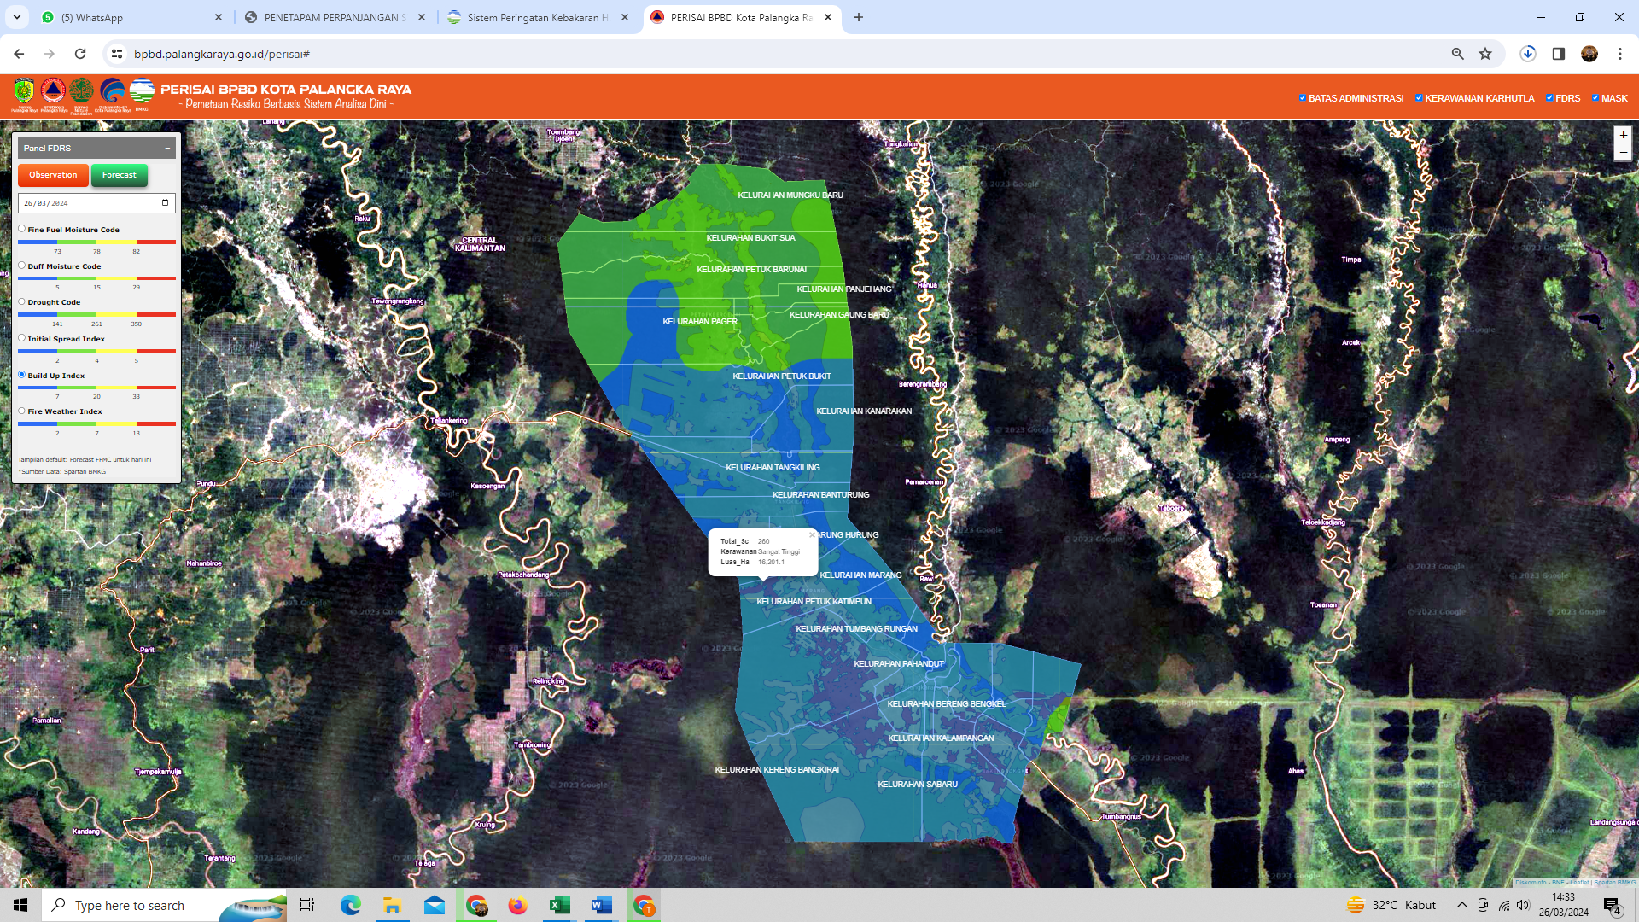Click the Forecast button
The height and width of the screenshot is (922, 1639).
(x=120, y=175)
